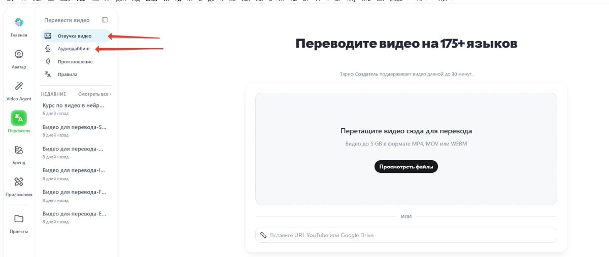Open recent item Видео для перевода-I...
Screen dimensions: 609x257
point(75,174)
